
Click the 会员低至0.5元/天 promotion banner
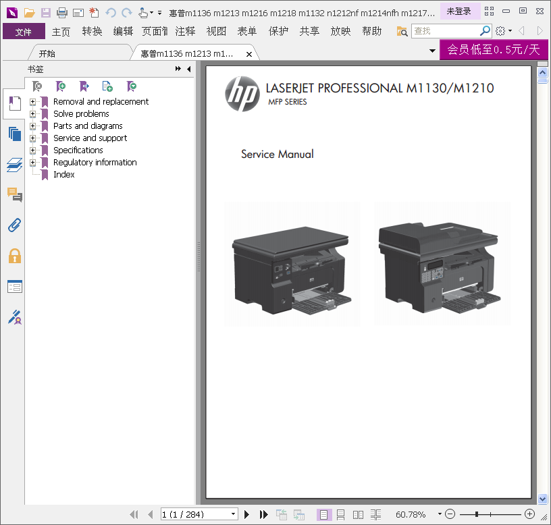494,49
